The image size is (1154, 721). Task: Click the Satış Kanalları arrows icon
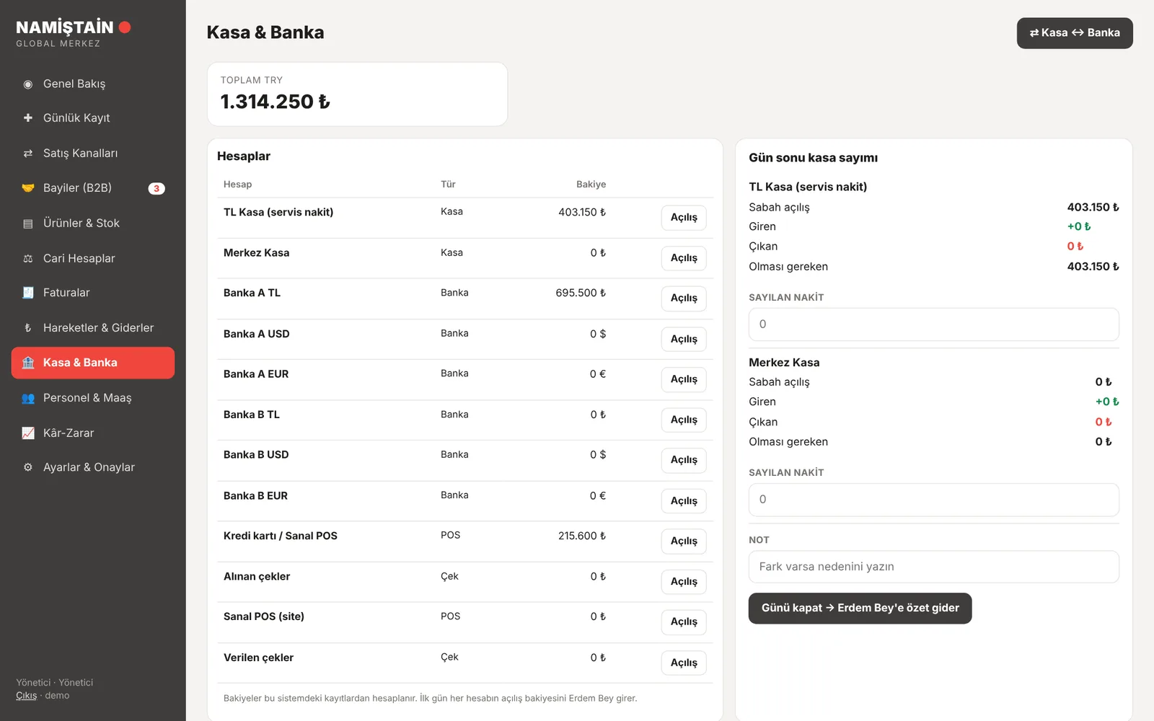(28, 153)
